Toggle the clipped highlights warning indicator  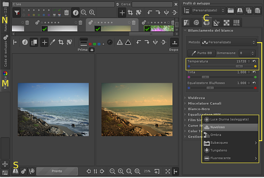tap(128, 42)
